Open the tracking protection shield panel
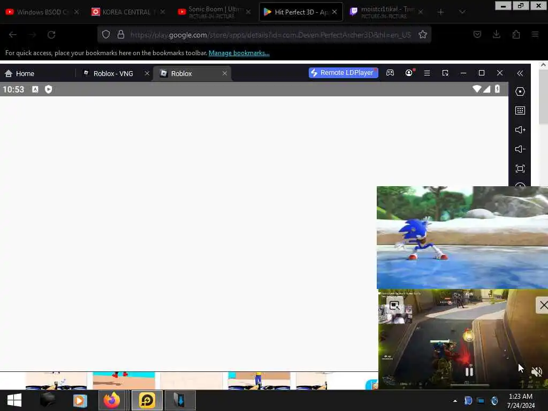Image resolution: width=548 pixels, height=411 pixels. [x=106, y=34]
